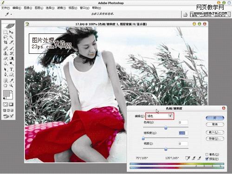The image size is (232, 174).
Task: Select the Lasso tool
Action: 6,37
